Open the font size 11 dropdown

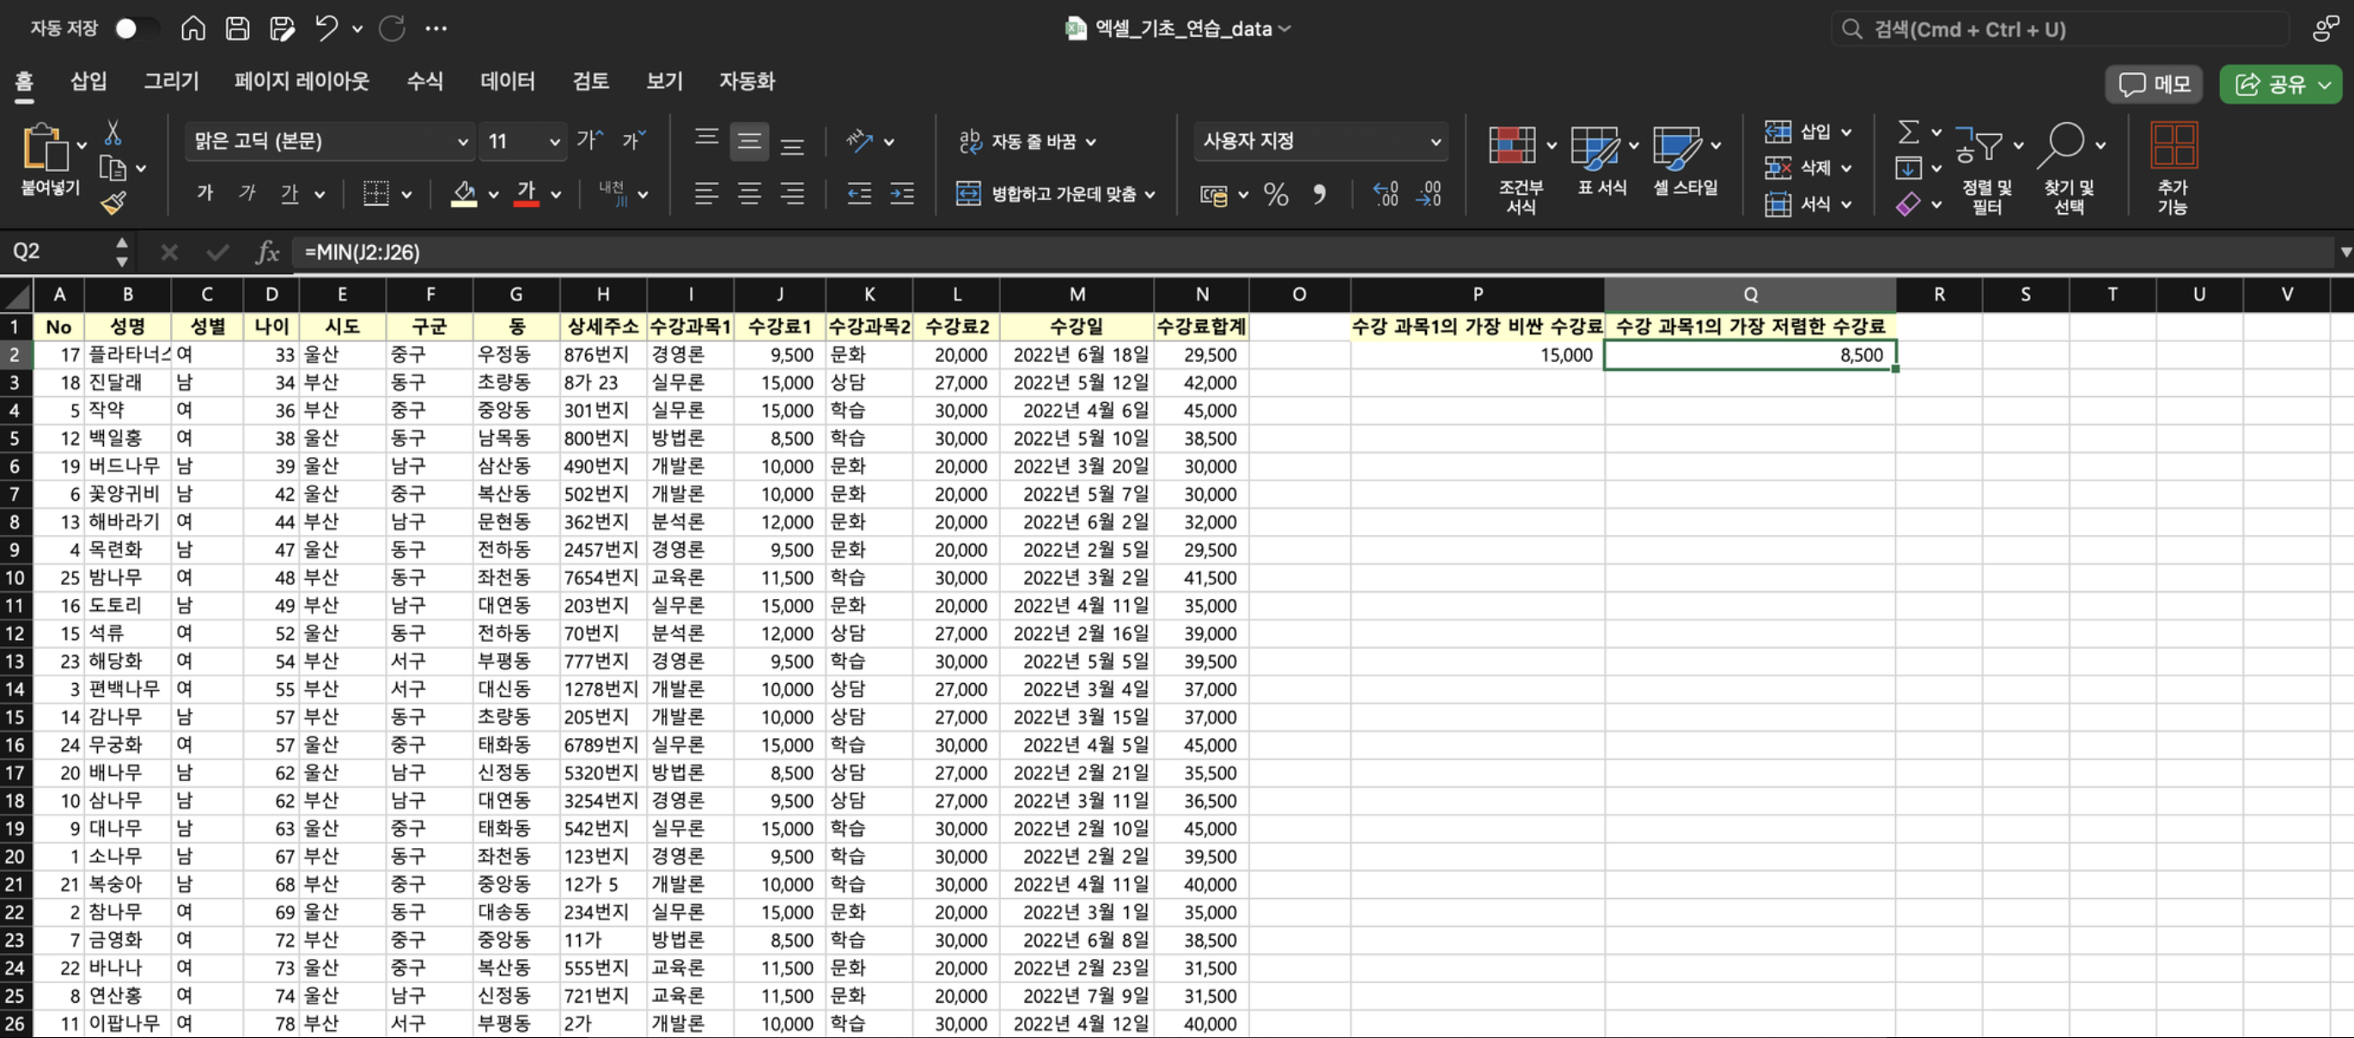click(554, 142)
